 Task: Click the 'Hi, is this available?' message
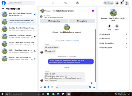[52, 47]
